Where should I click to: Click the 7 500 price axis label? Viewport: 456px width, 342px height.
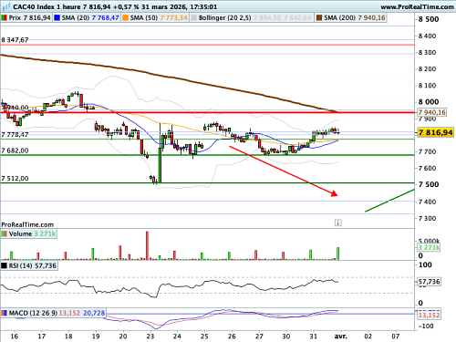coord(429,184)
